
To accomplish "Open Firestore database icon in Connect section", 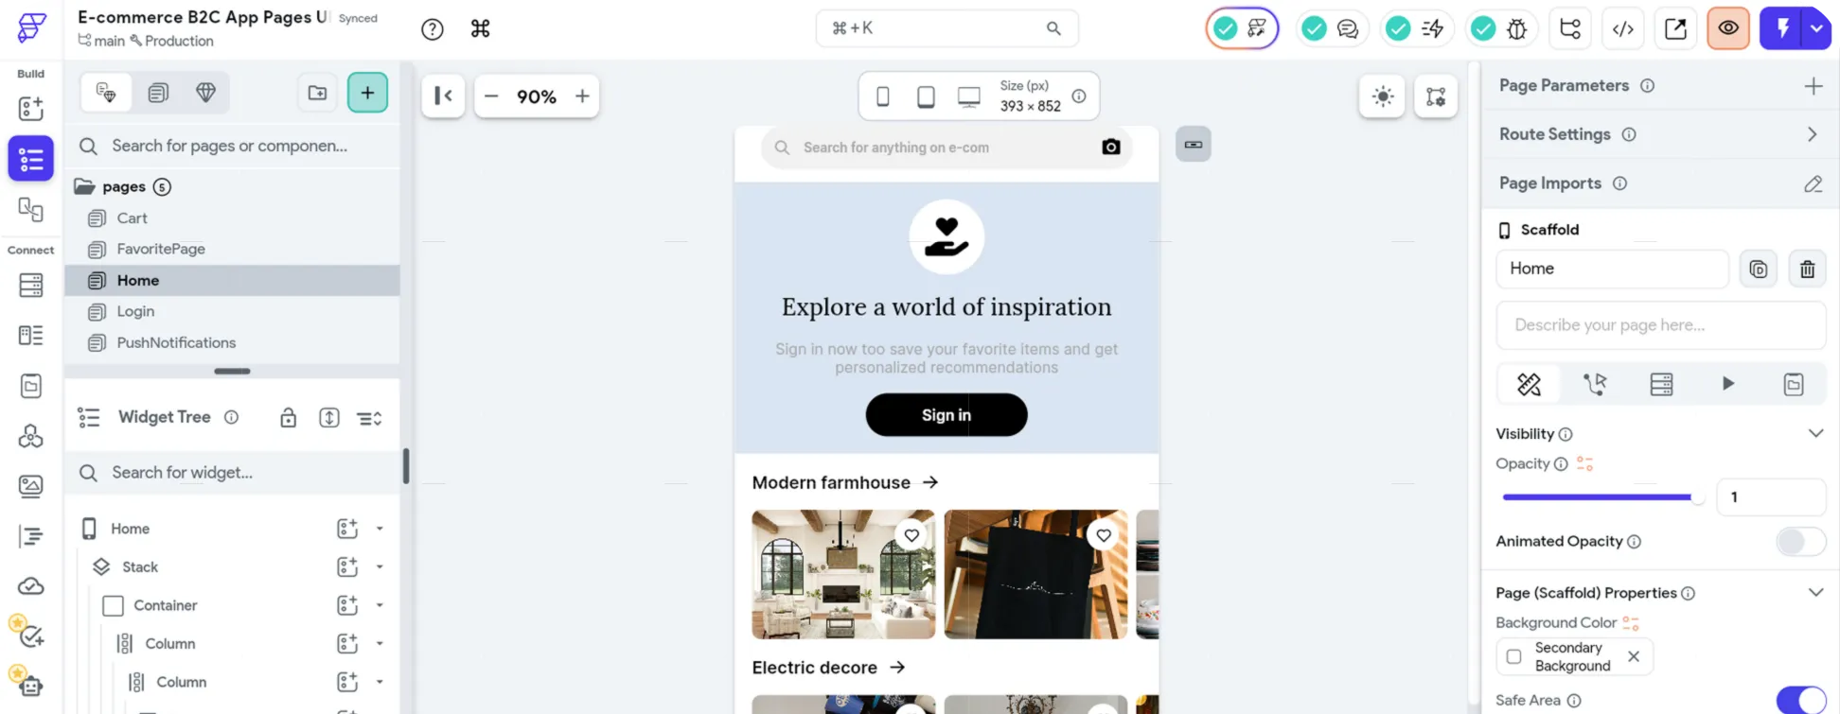I will tap(30, 285).
